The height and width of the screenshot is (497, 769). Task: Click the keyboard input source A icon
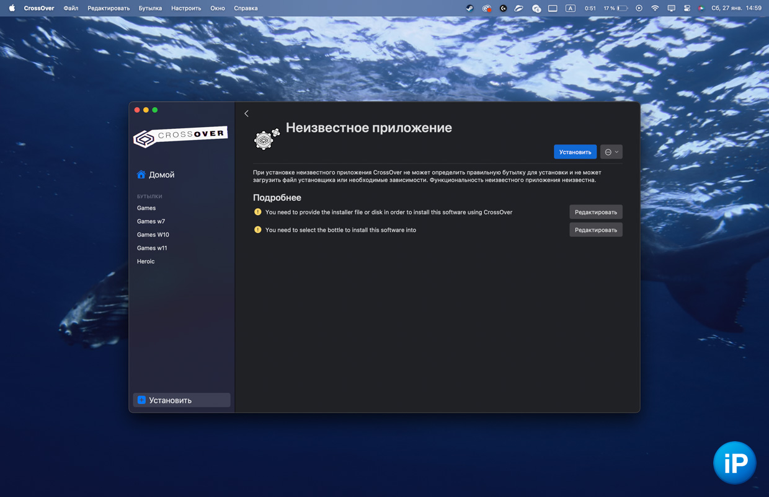tap(571, 8)
